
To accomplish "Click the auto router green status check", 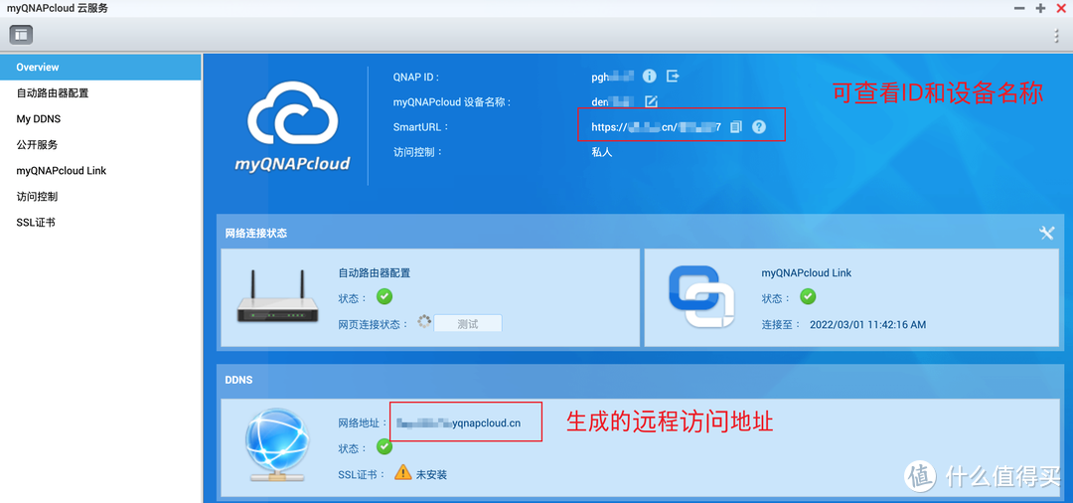I will (x=384, y=297).
